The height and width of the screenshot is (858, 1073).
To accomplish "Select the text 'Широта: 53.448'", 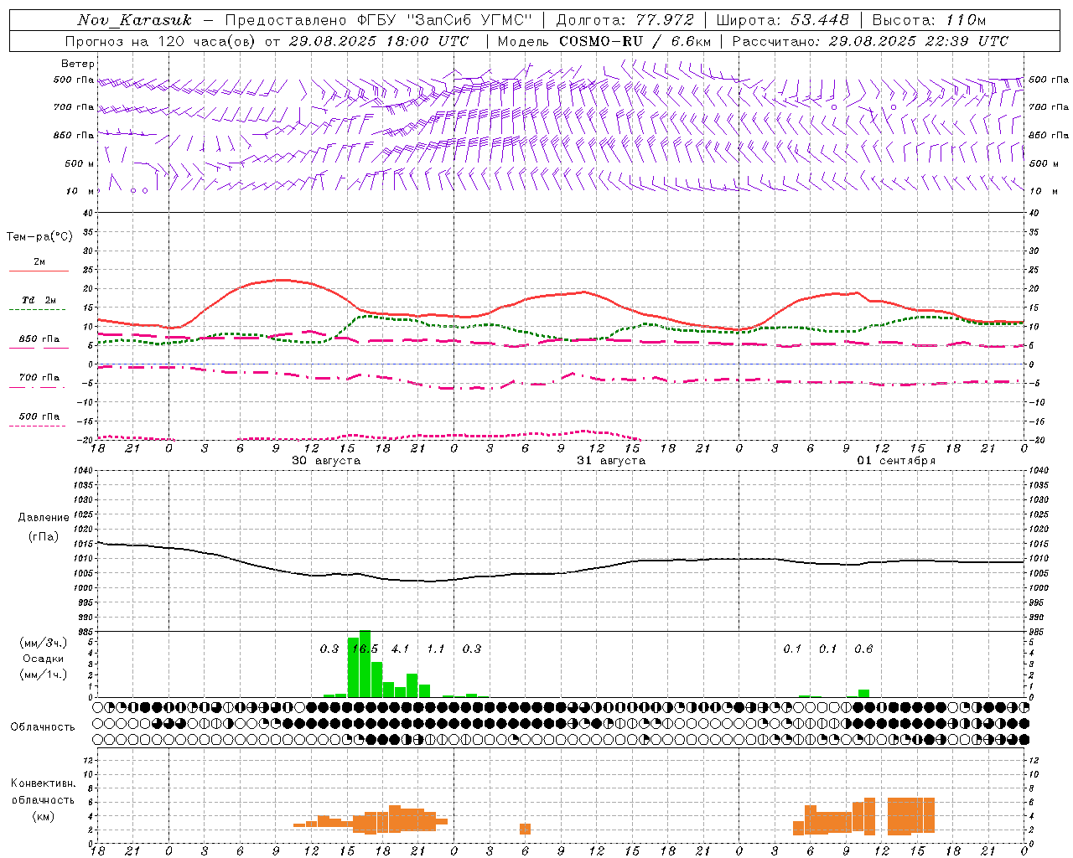I will [782, 20].
